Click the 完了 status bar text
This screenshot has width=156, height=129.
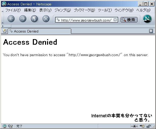(x=19, y=126)
